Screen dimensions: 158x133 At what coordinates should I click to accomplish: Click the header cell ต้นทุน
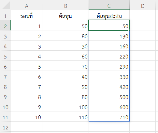point(65,15)
